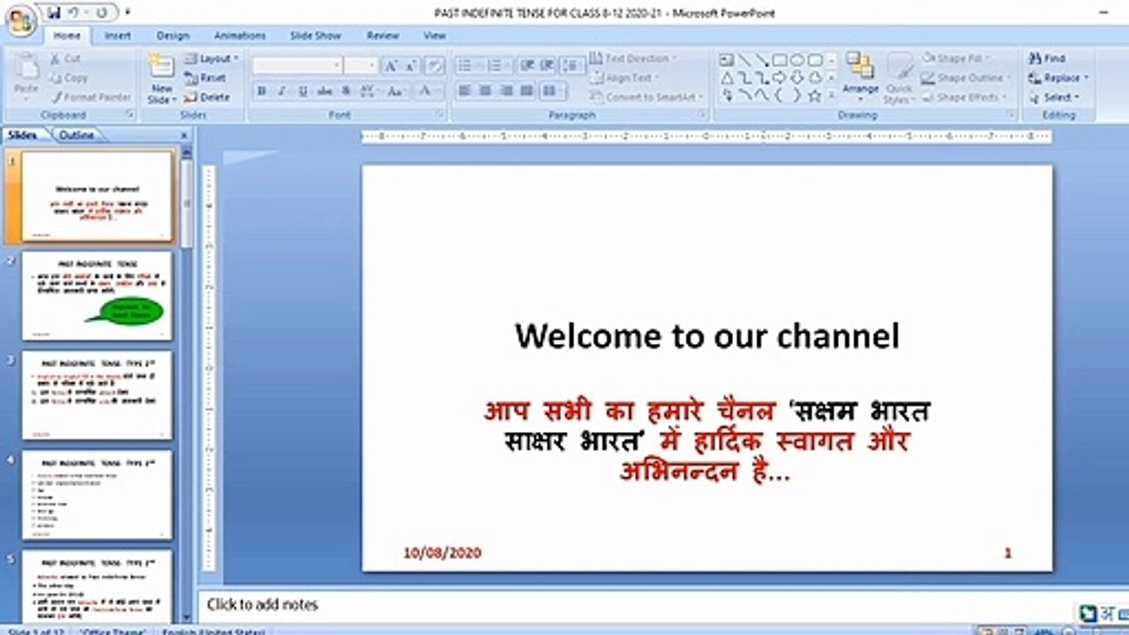1129x635 pixels.
Task: Open the Paragraph dialog launcher
Action: (x=702, y=115)
